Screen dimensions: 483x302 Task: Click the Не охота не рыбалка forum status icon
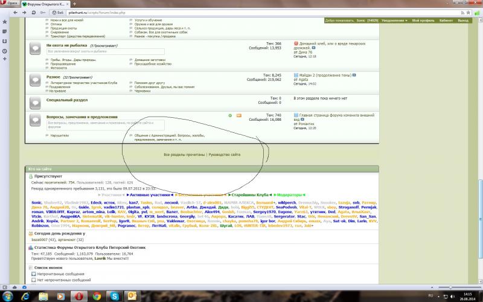35,48
